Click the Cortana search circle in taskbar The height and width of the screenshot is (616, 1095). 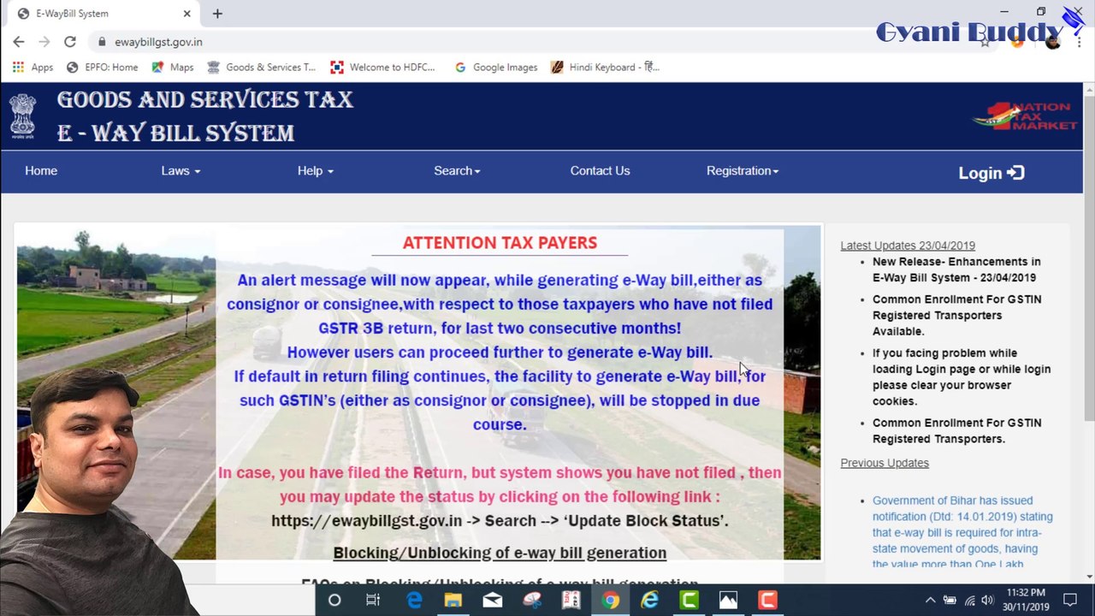pos(334,601)
